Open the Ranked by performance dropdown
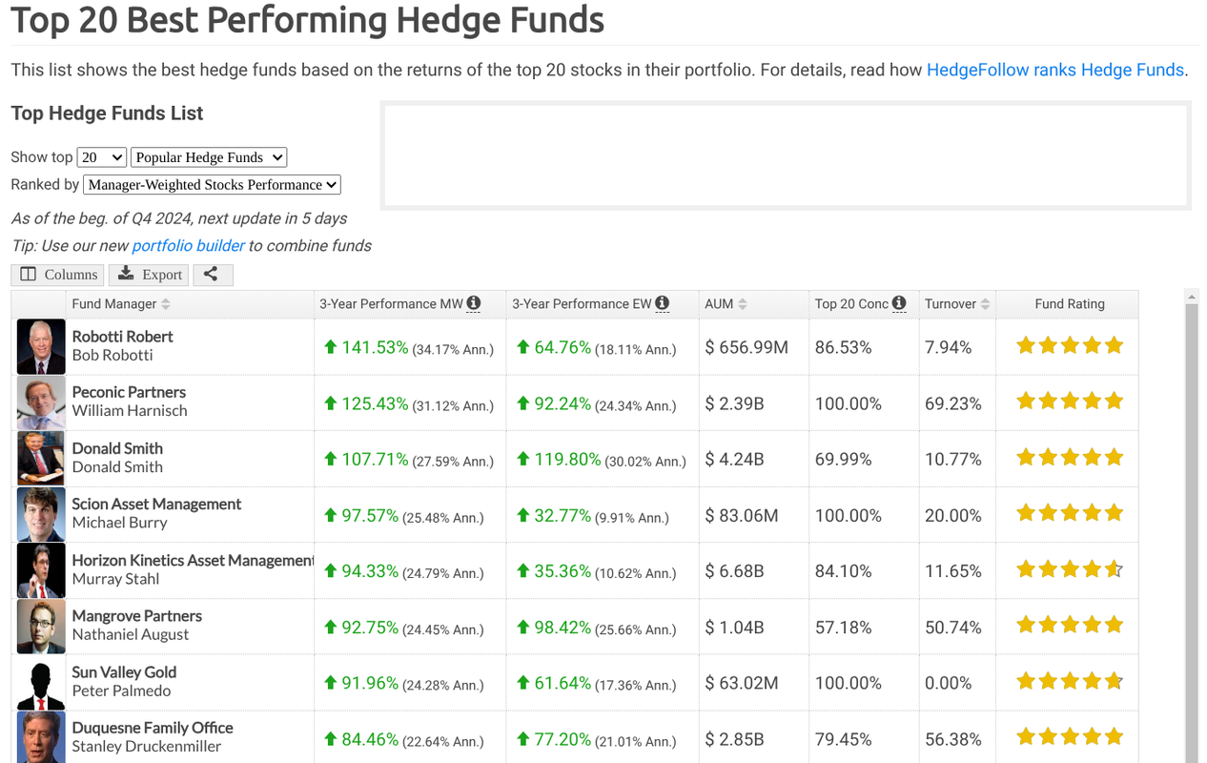The height and width of the screenshot is (763, 1207). coord(212,185)
